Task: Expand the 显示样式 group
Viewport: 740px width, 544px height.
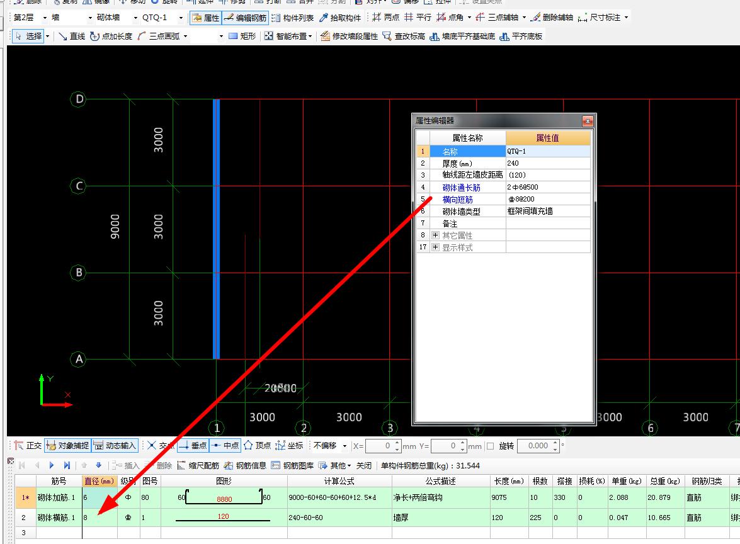Action: 436,247
